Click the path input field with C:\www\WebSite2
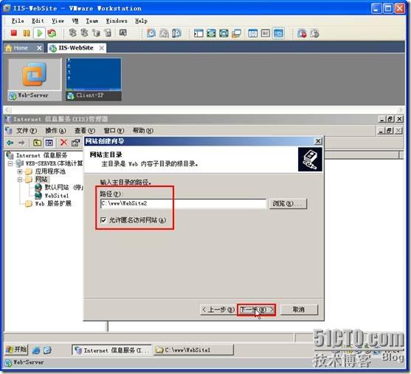Image resolution: width=411 pixels, height=374 pixels. [183, 203]
